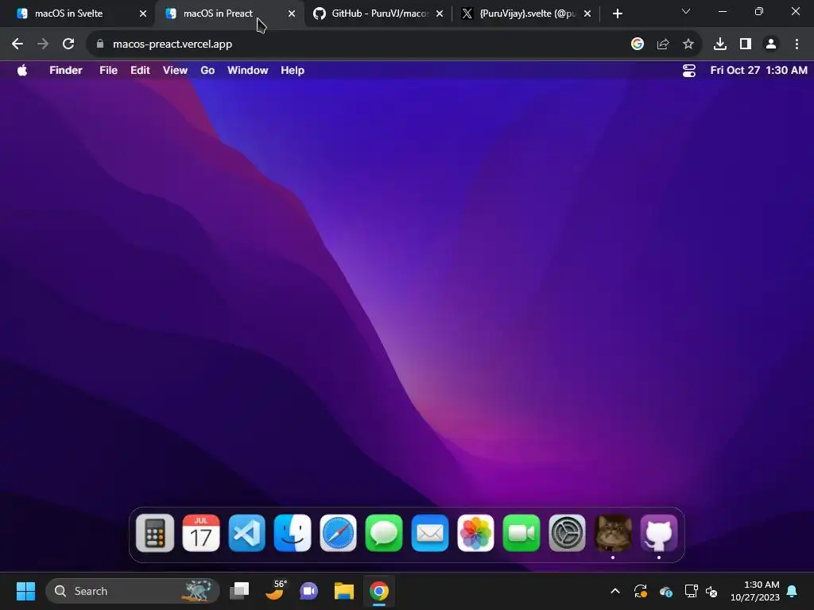This screenshot has height=610, width=814.
Task: Launch FaceTime from the dock
Action: (521, 533)
